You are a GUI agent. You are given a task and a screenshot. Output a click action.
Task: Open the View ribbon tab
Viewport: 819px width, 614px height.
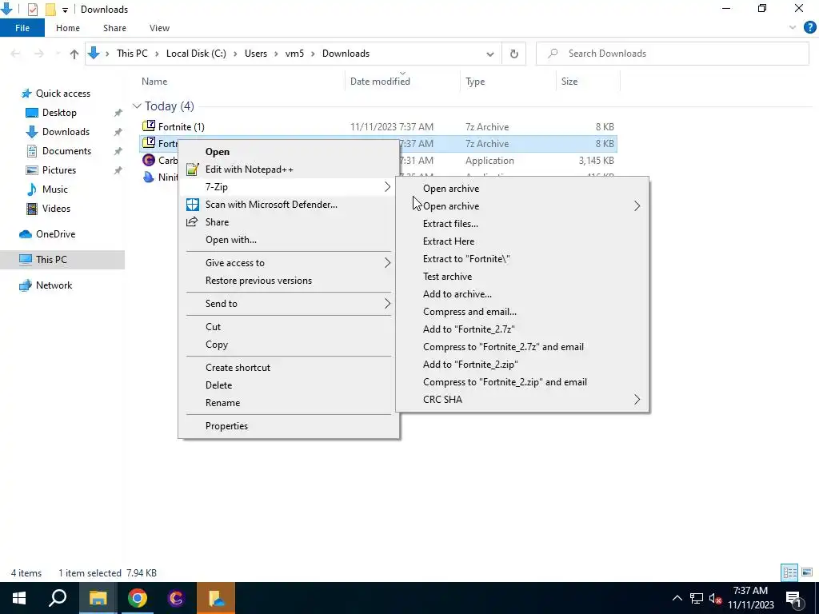pos(159,28)
